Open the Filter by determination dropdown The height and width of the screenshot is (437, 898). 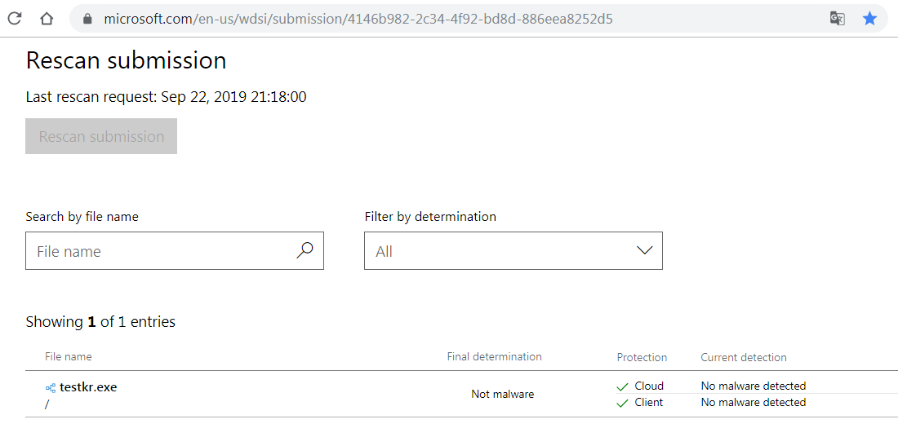pyautogui.click(x=513, y=251)
